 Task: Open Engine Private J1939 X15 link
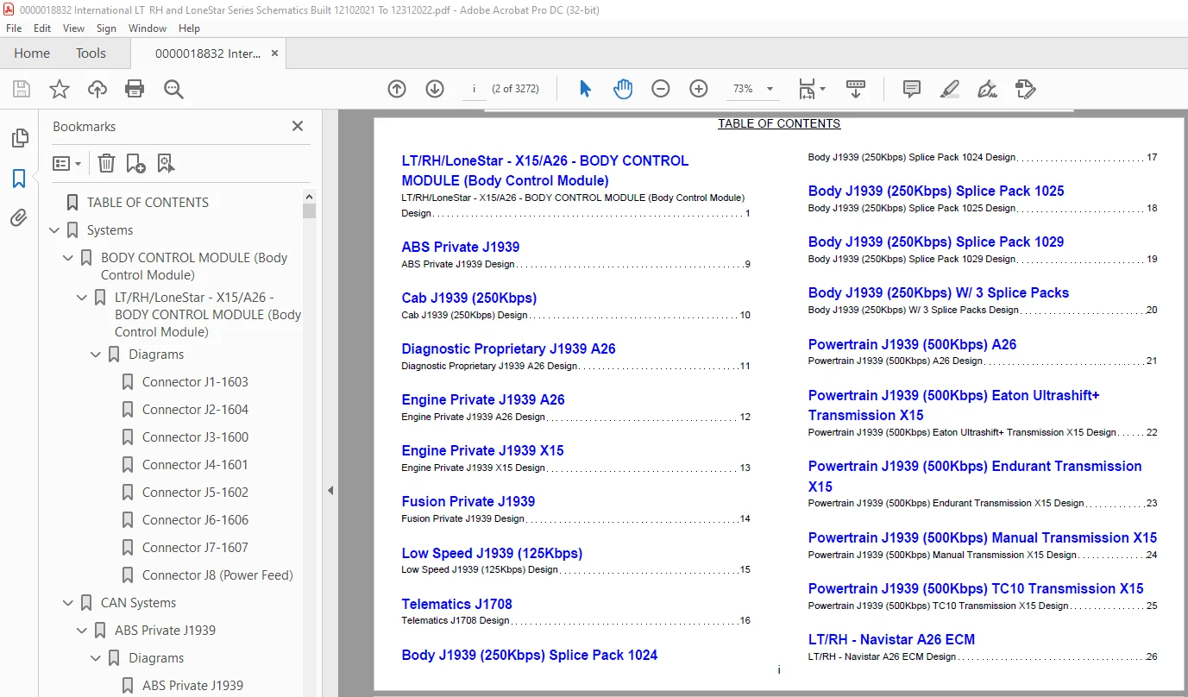tap(483, 450)
